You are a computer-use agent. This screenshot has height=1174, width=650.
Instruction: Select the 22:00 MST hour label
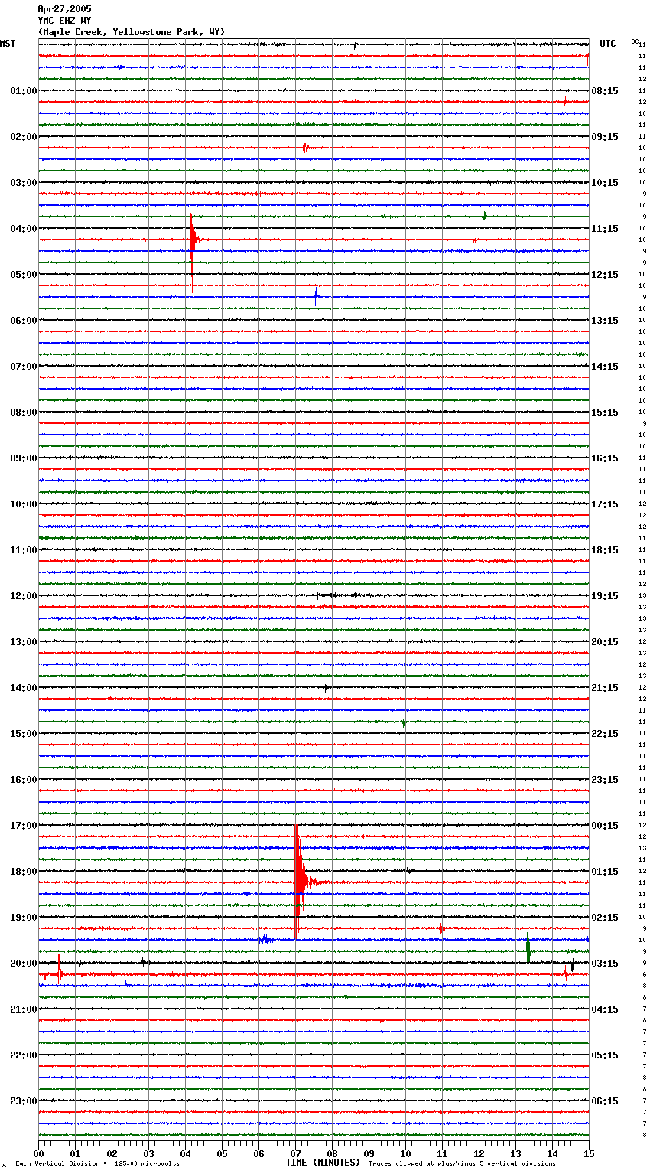[23, 1055]
